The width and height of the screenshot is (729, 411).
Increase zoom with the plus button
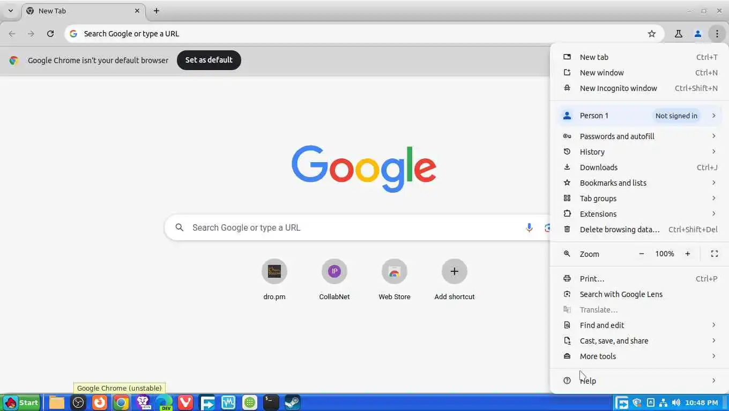[688, 254]
